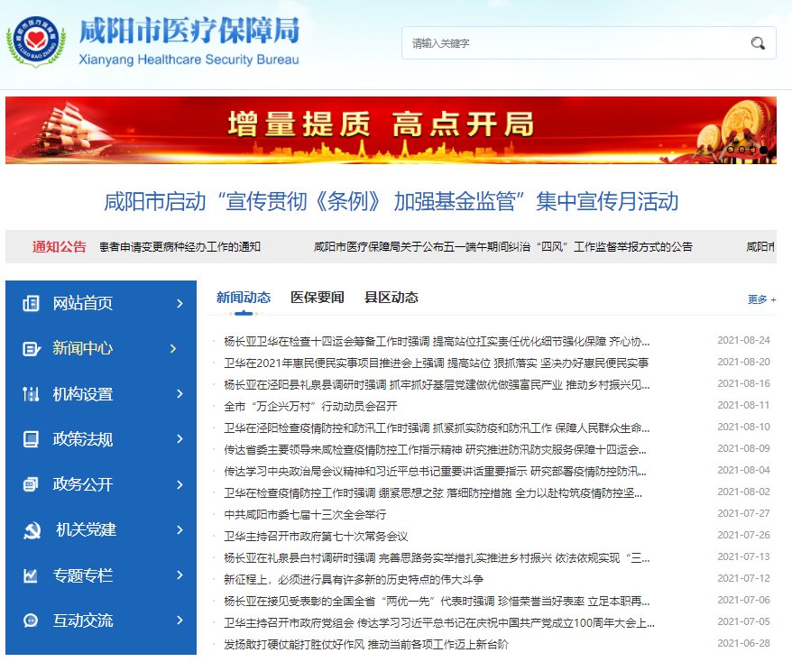Open news 传达学习中央政治局会议精神
The image size is (792, 662).
tap(436, 472)
